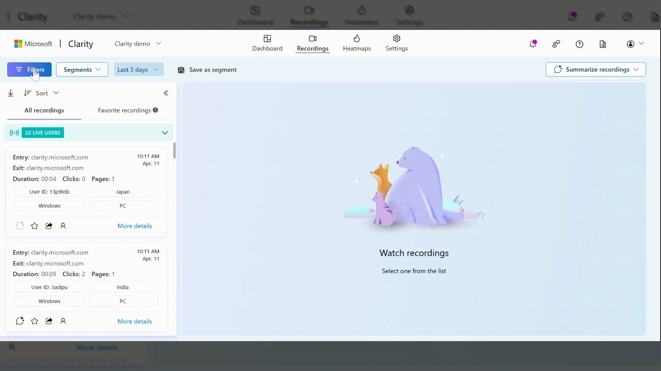Click the help question mark icon
Screen dimensions: 661x371
(579, 44)
